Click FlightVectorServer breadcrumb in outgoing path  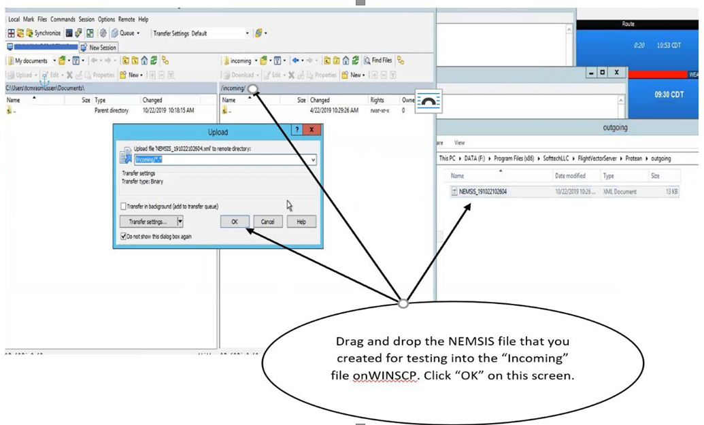[597, 158]
